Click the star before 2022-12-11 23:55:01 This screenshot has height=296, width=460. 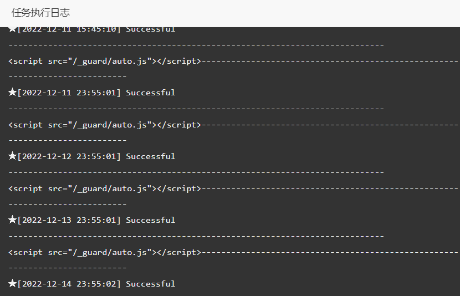pos(12,93)
